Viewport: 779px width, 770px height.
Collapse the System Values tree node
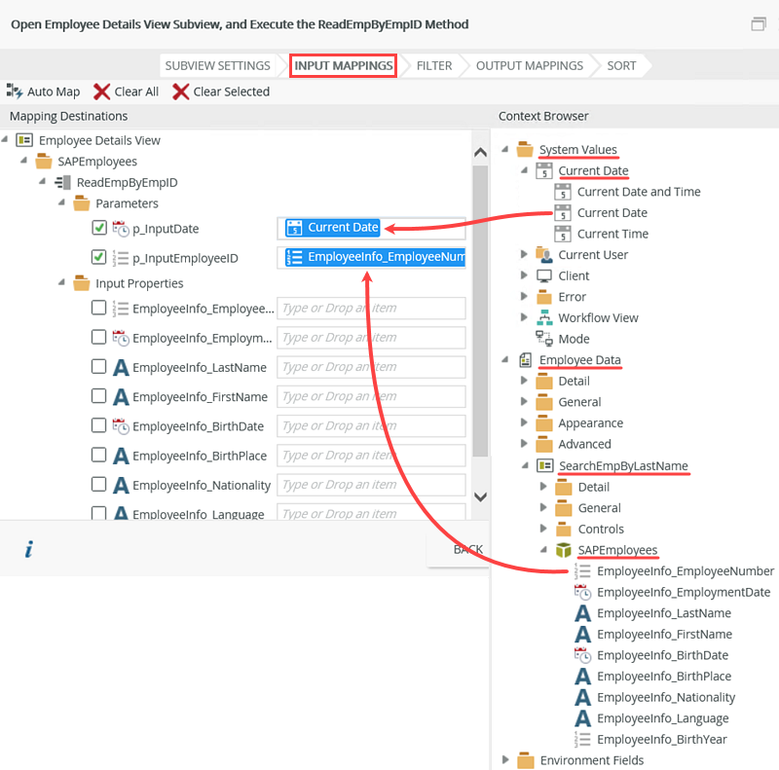coord(505,149)
